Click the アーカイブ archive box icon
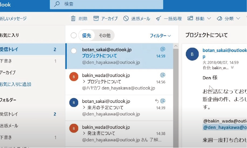 [x=96, y=18]
